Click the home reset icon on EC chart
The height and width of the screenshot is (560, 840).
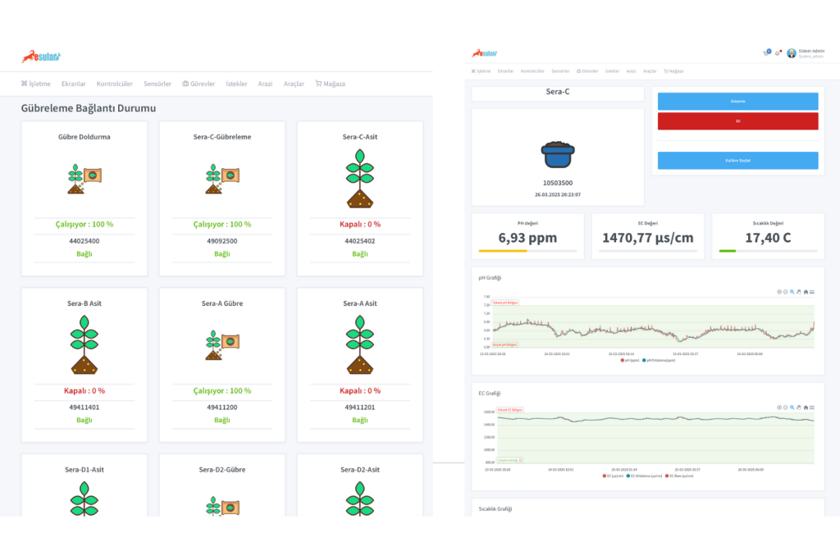(x=806, y=407)
